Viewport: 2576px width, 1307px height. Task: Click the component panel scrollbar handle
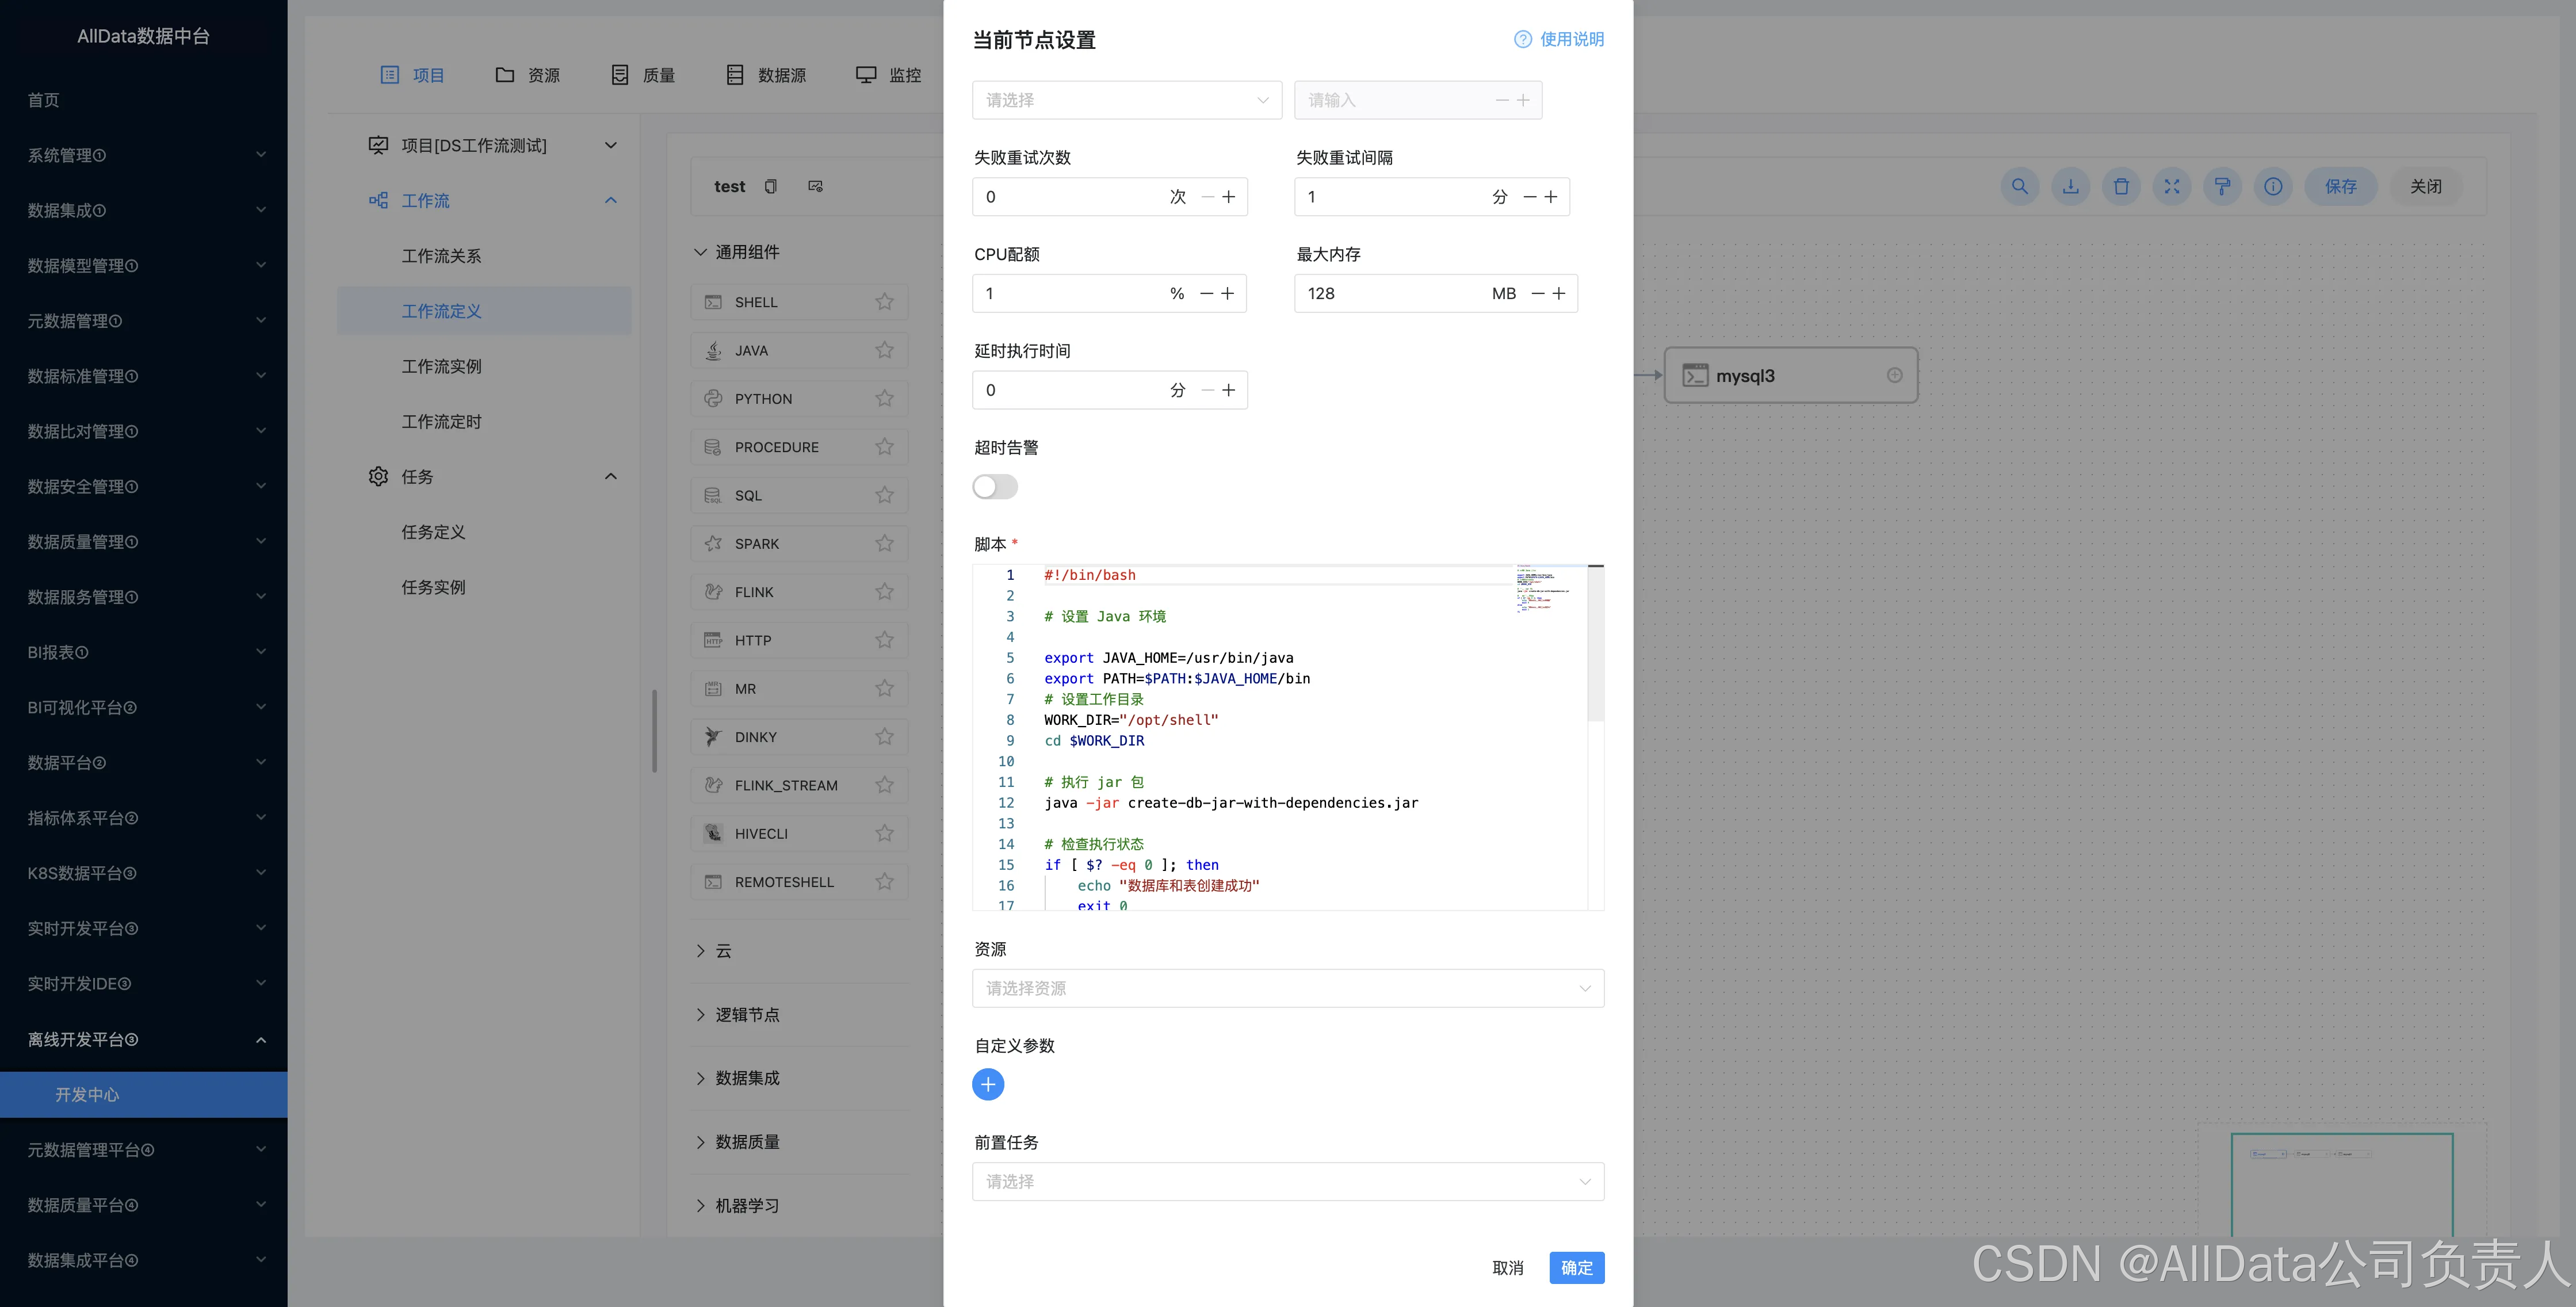654,730
